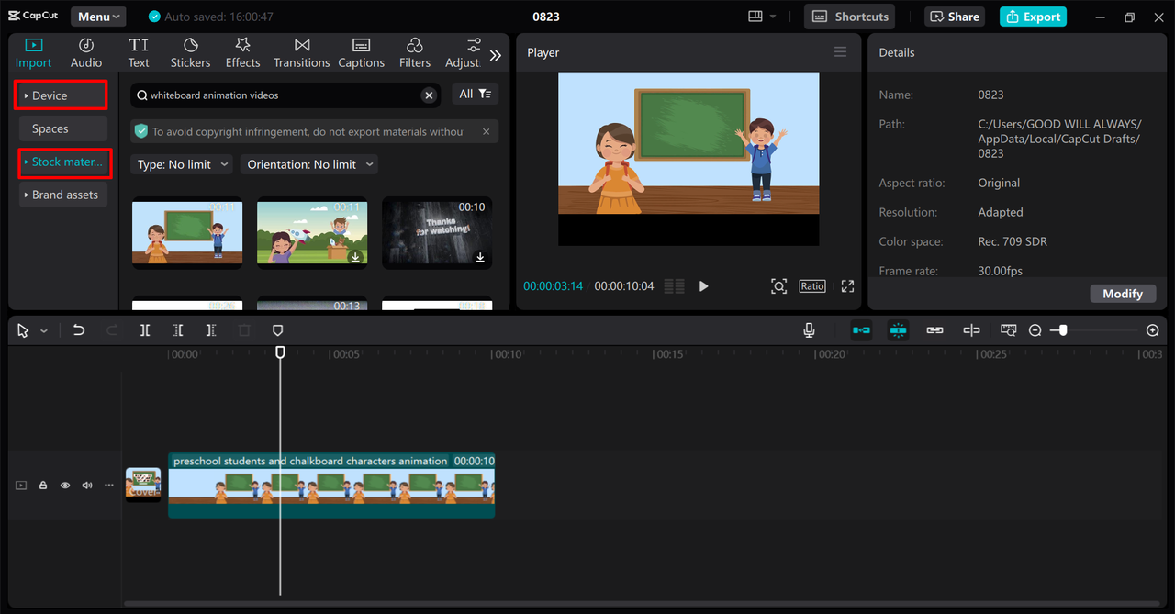Toggle preview axis
Viewport: 1175px width, 614px height.
click(x=971, y=330)
